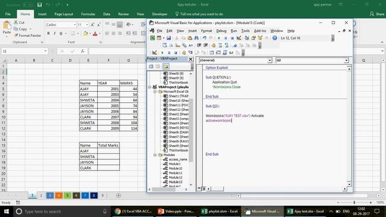The width and height of the screenshot is (386, 217).
Task: Switch to playlist.xlsm Excel in the taskbar
Action: tap(219, 212)
